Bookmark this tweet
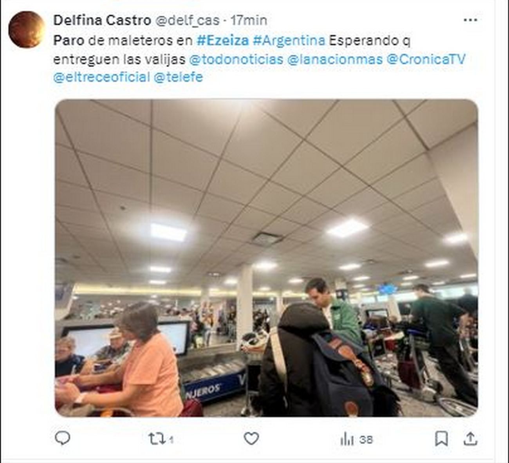 click(441, 439)
